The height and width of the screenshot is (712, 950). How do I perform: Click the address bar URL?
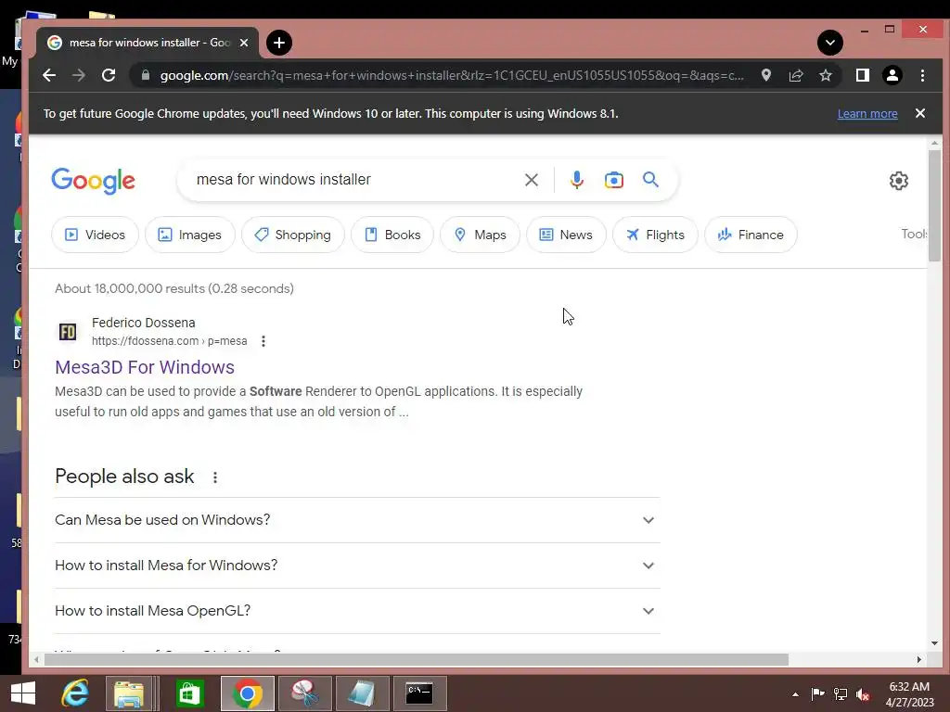coord(452,75)
